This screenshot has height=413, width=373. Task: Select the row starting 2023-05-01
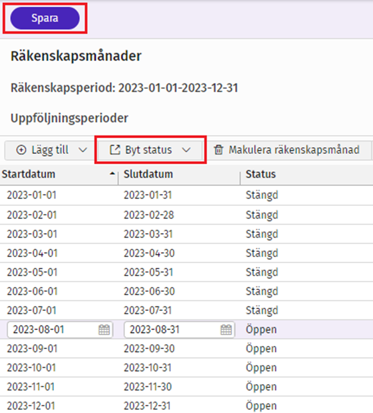pos(186,272)
